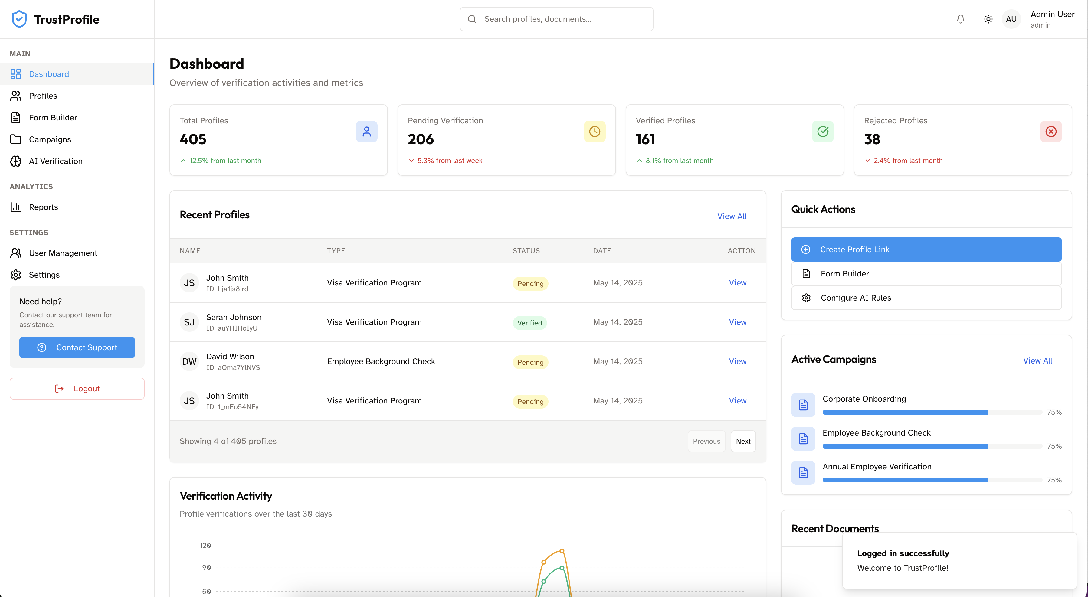View John Smith profile ID 1_mEo54NFy
This screenshot has width=1088, height=597.
click(737, 401)
